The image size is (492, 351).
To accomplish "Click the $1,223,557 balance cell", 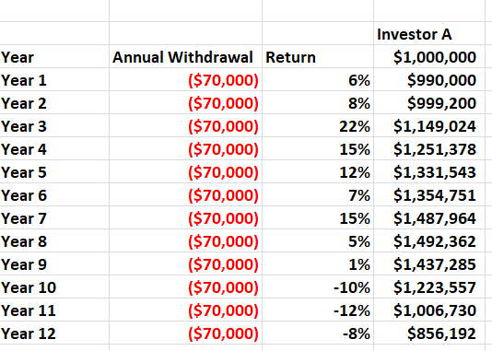I will [x=429, y=287].
